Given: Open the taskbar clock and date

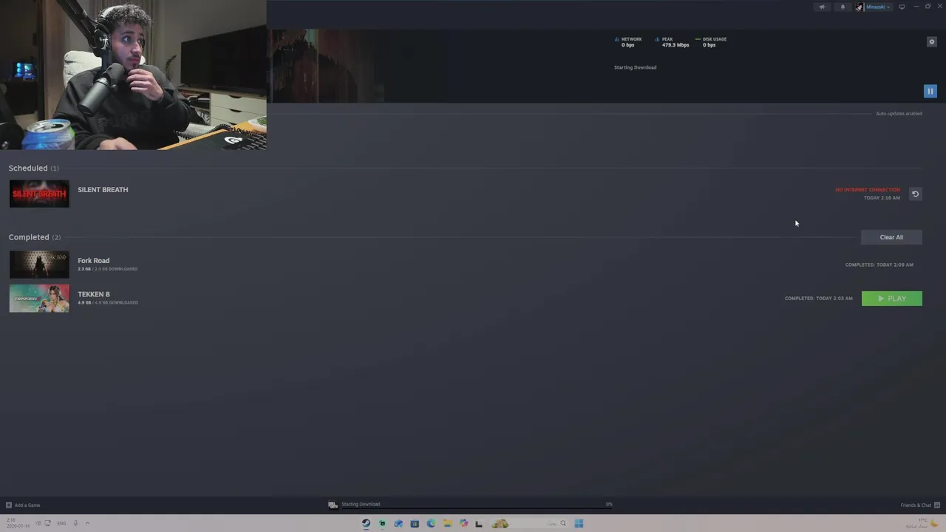Looking at the screenshot, I should 17,523.
